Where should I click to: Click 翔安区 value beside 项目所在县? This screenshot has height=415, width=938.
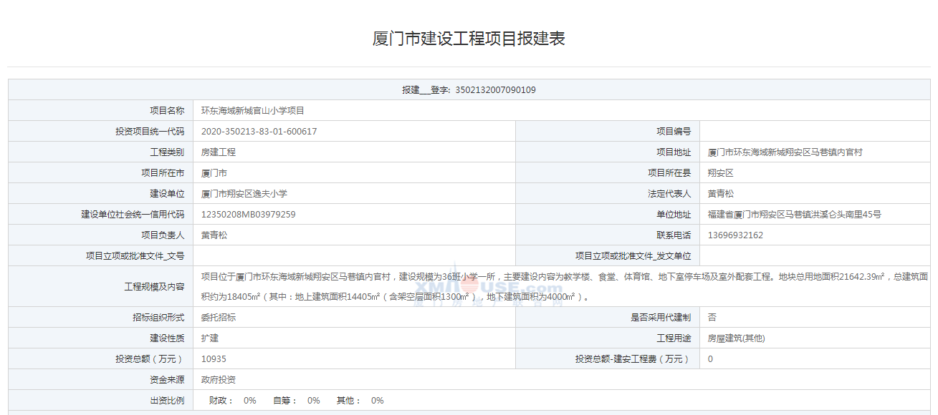pos(720,173)
